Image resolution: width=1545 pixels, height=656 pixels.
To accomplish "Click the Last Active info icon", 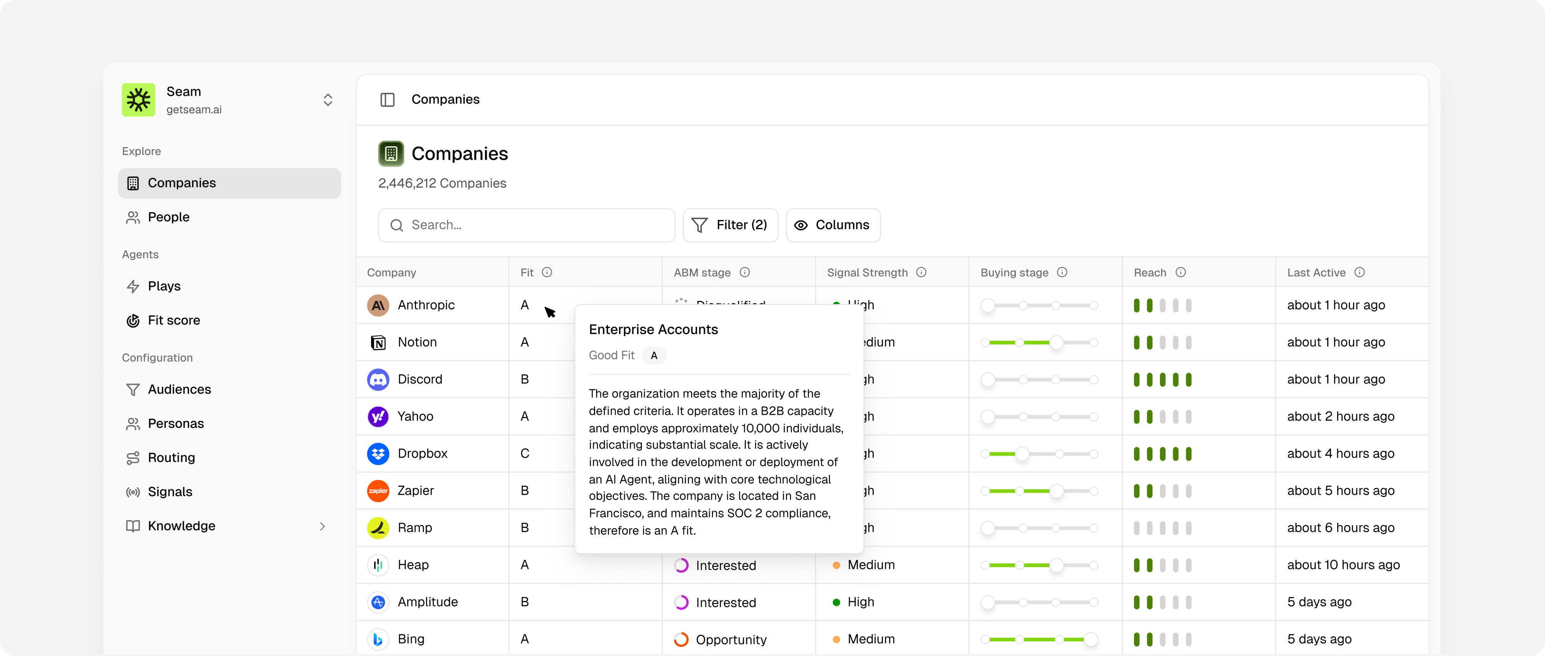I will (1360, 272).
